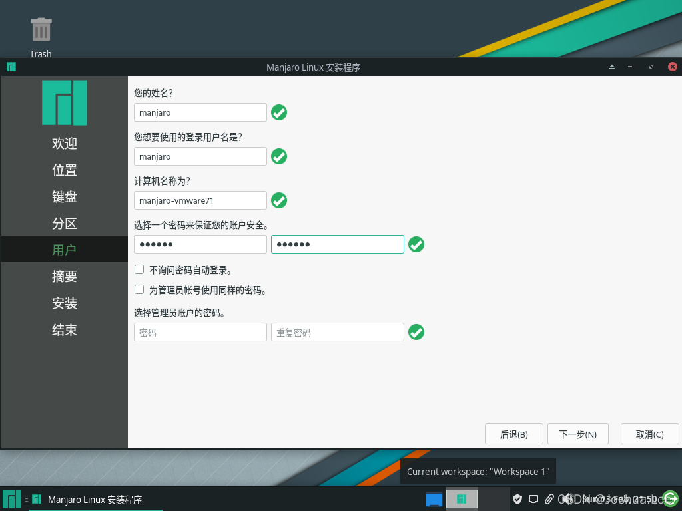Viewport: 682px width, 511px height.
Task: Switch to empty workspace 2 in pager
Action: coord(494,499)
